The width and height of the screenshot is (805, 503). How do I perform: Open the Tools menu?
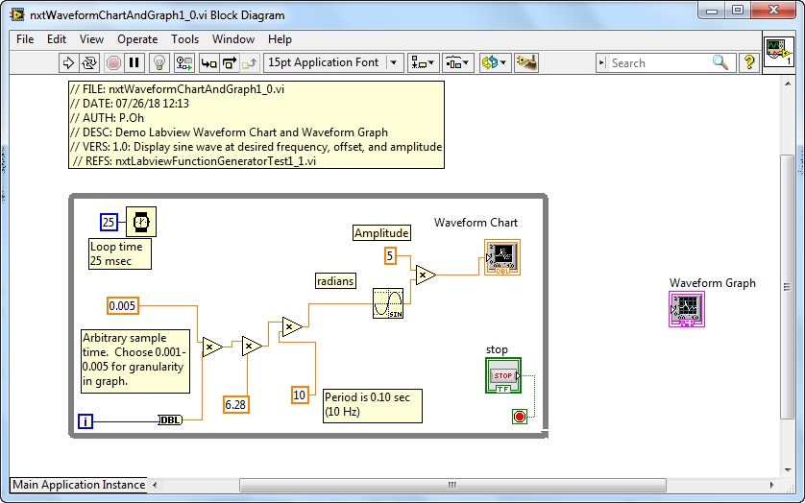point(184,39)
